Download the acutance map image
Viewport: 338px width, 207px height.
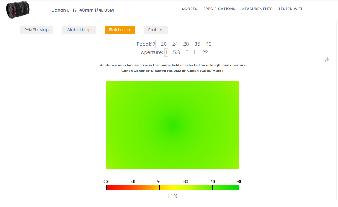tap(327, 60)
